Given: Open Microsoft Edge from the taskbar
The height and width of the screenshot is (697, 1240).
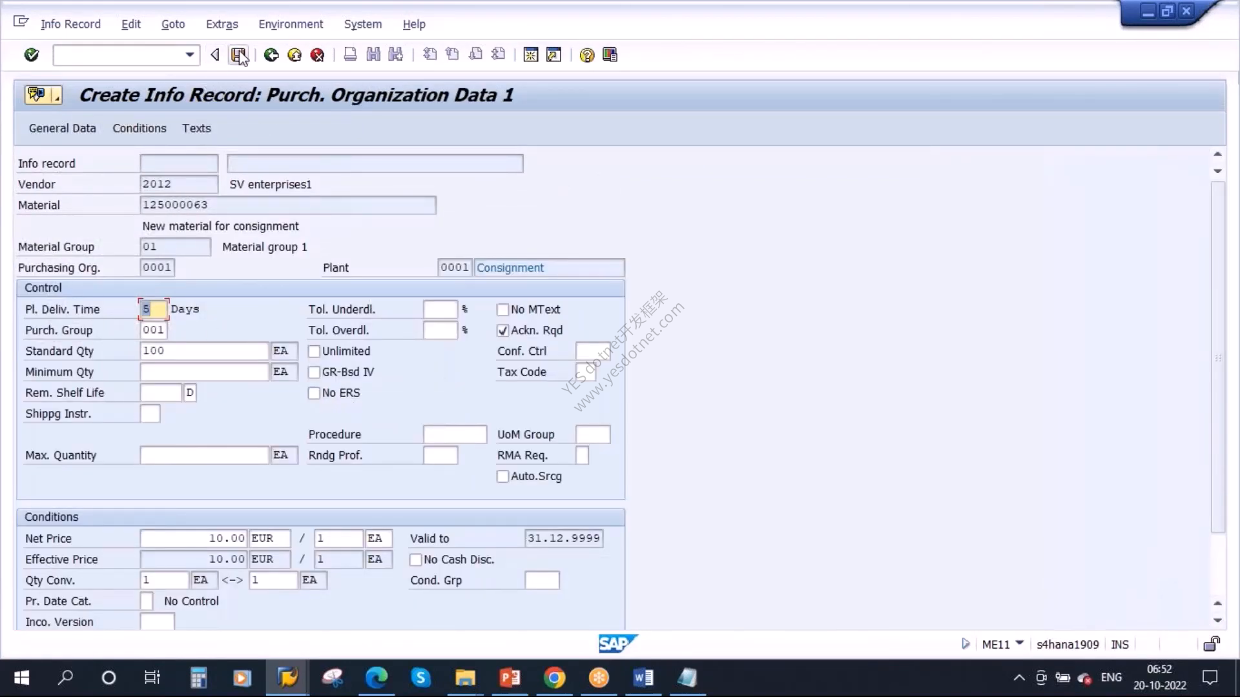Looking at the screenshot, I should (377, 678).
